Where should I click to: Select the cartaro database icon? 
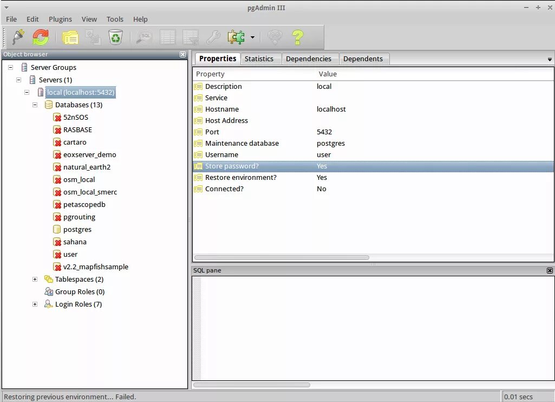57,142
